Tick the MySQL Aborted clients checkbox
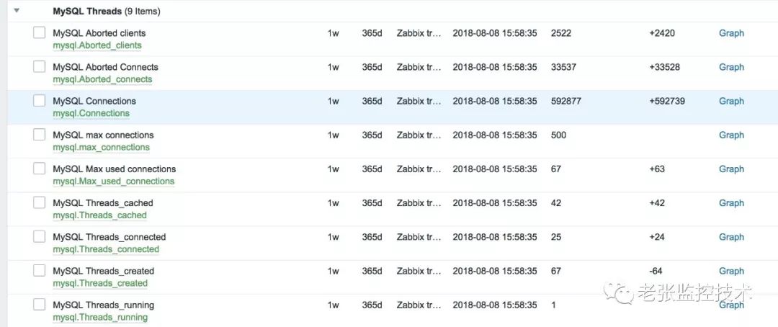Screen dimensions: 778x327 click(x=39, y=32)
